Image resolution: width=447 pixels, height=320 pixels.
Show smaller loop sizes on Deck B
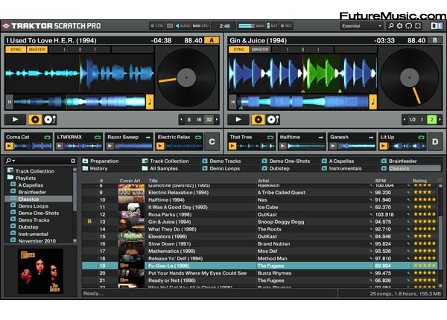(x=405, y=120)
